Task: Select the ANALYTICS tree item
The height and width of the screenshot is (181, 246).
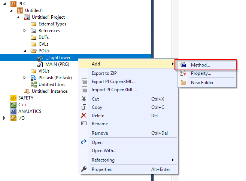Action: coord(30,111)
